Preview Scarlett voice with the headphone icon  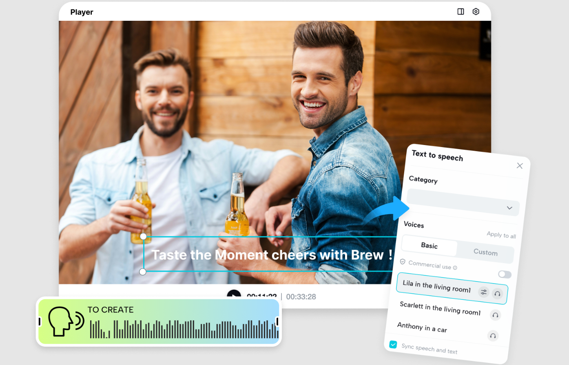495,315
